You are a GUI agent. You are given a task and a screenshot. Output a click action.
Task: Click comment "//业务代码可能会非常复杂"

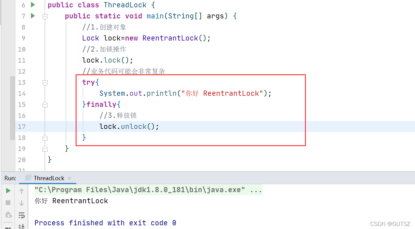(124, 71)
